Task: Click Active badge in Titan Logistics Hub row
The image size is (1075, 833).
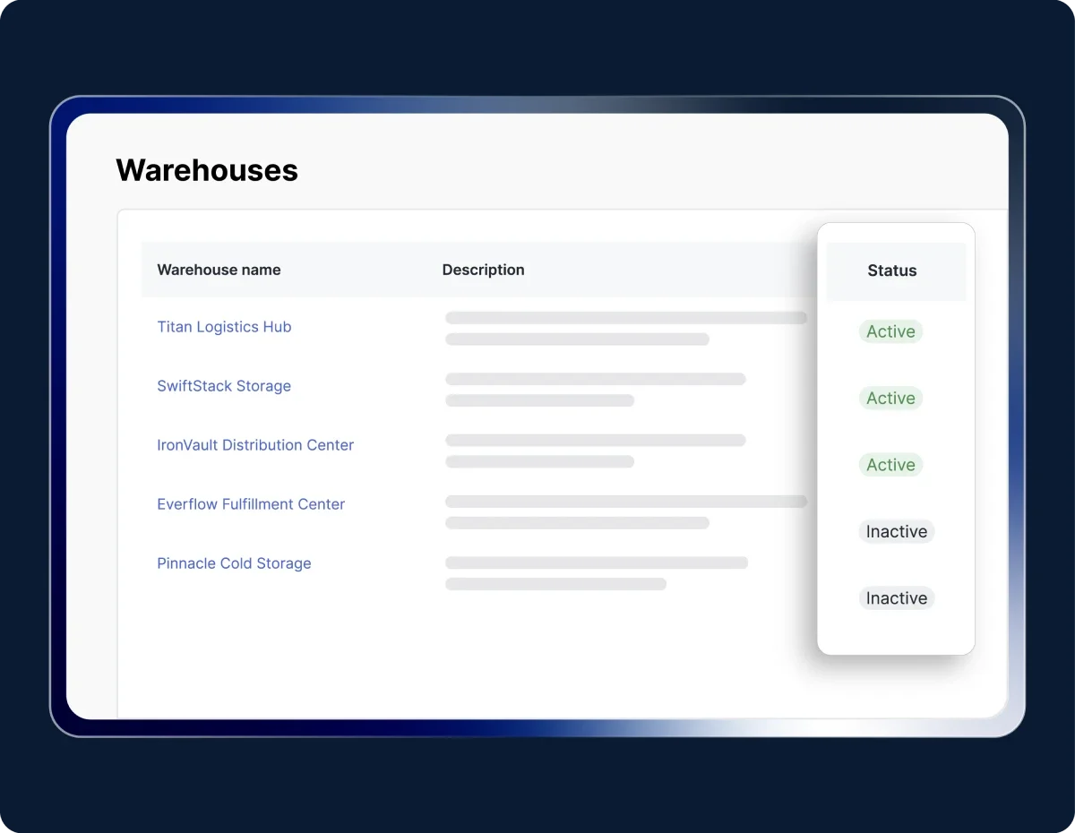Action: click(x=890, y=331)
